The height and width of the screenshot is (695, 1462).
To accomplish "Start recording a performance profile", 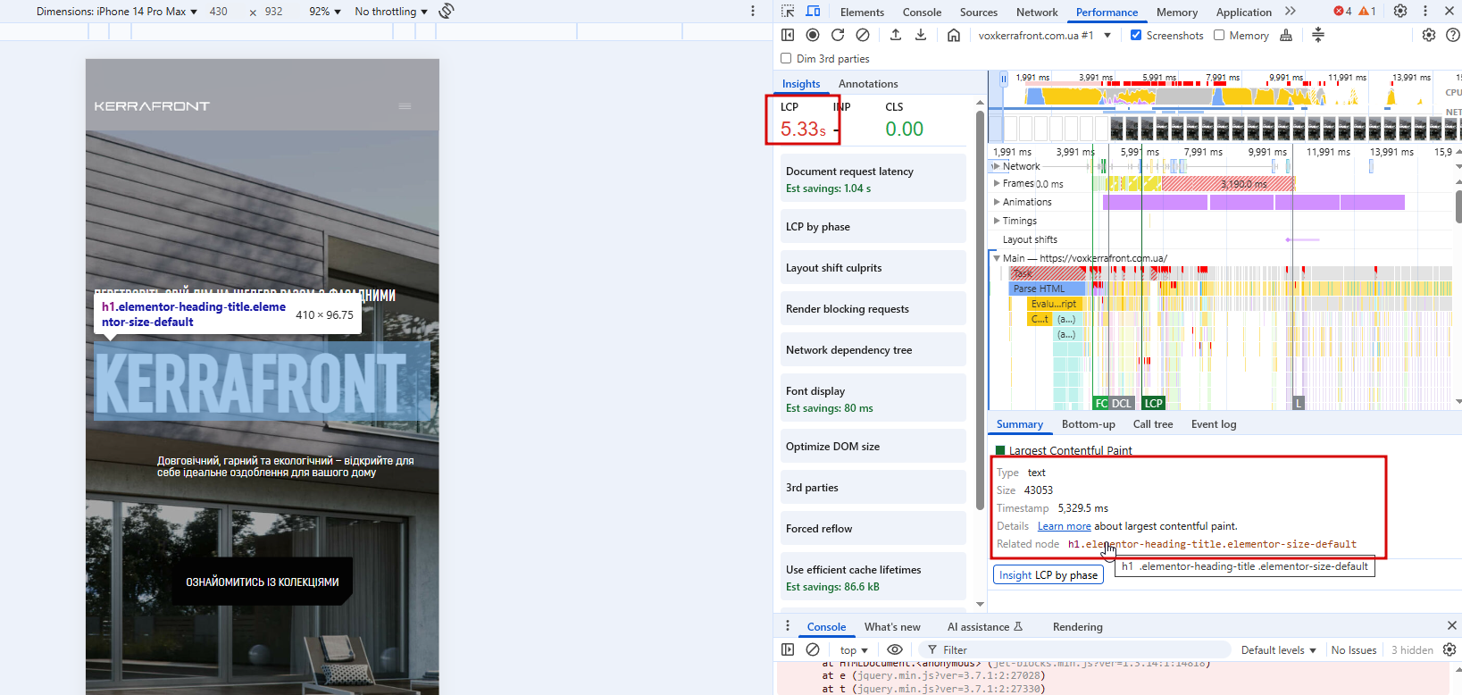I will pos(813,35).
